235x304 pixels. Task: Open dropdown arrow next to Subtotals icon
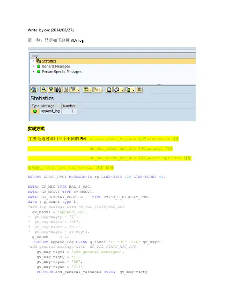click(101, 90)
